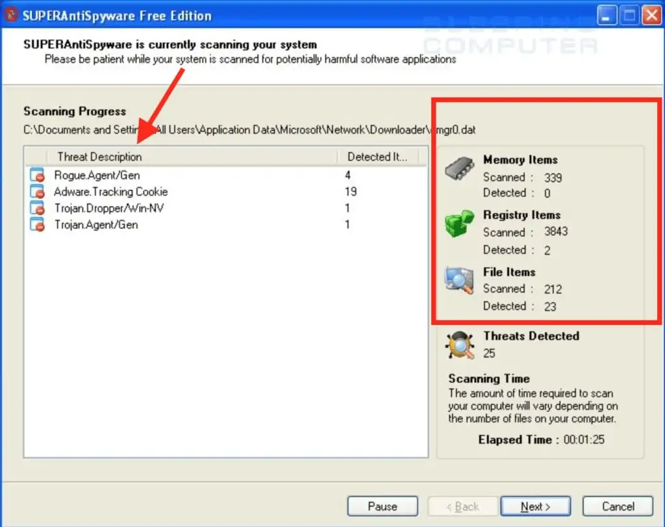Viewport: 665px width, 527px height.
Task: Click Registry scanned value 3843
Action: click(x=556, y=232)
